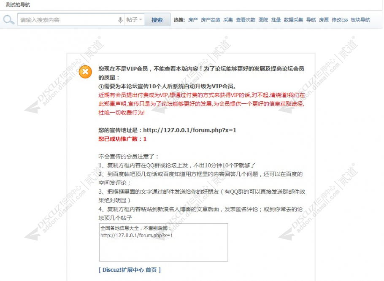Open hot search link 查看次数
Viewport: 384px width, 281px height.
(x=246, y=20)
